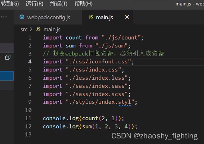Click the Chinese comment on line 3
Screen dimensions: 204x144
coord(103,53)
